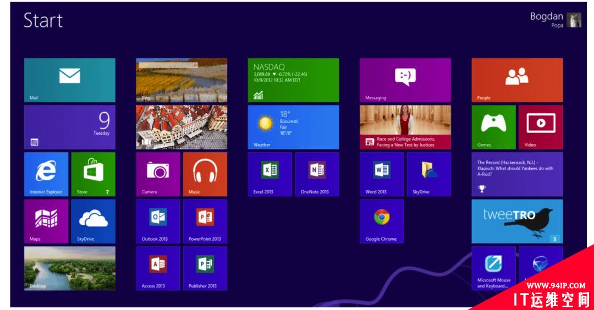The height and width of the screenshot is (310, 594).
Task: Launch Publisher 2013
Action: click(205, 268)
